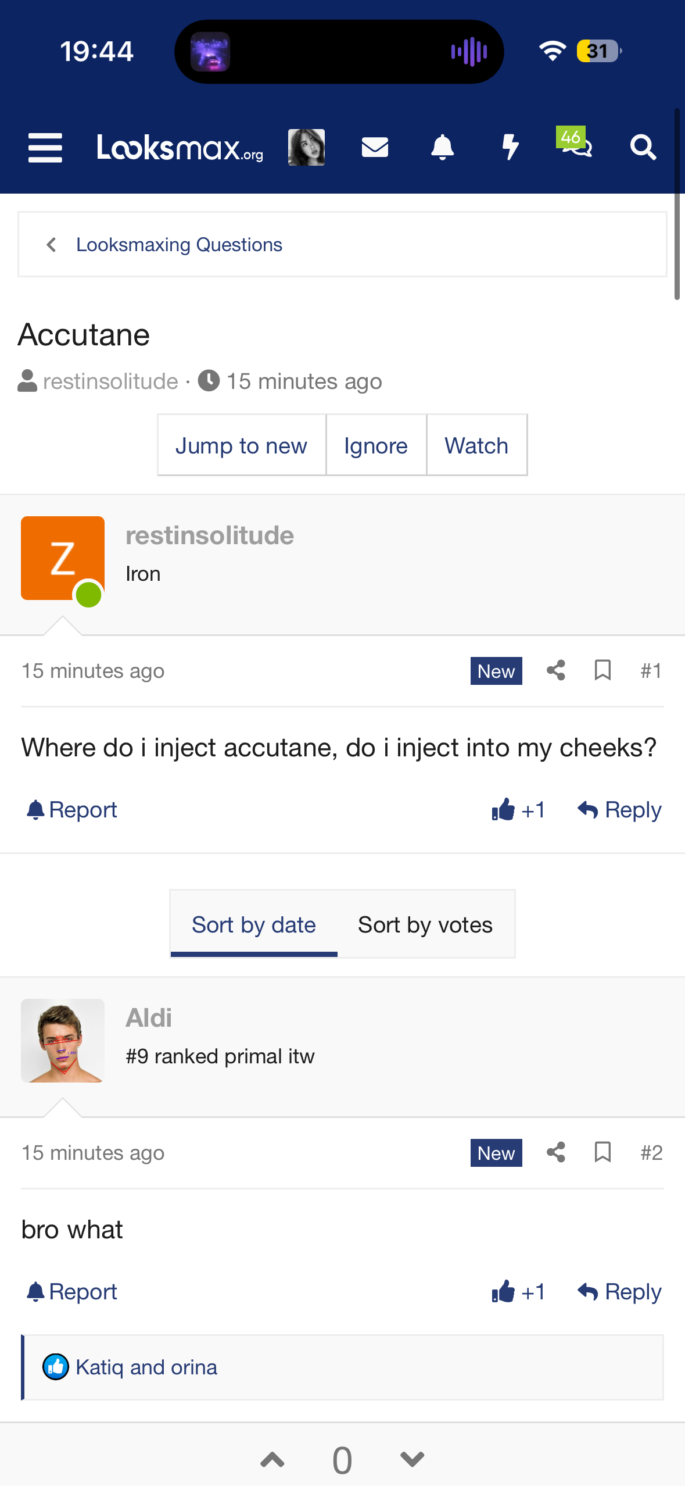The image size is (685, 1486).
Task: Reply to Aldi's "bro what" post
Action: point(620,1292)
